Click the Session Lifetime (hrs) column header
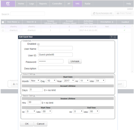 click(x=51, y=22)
